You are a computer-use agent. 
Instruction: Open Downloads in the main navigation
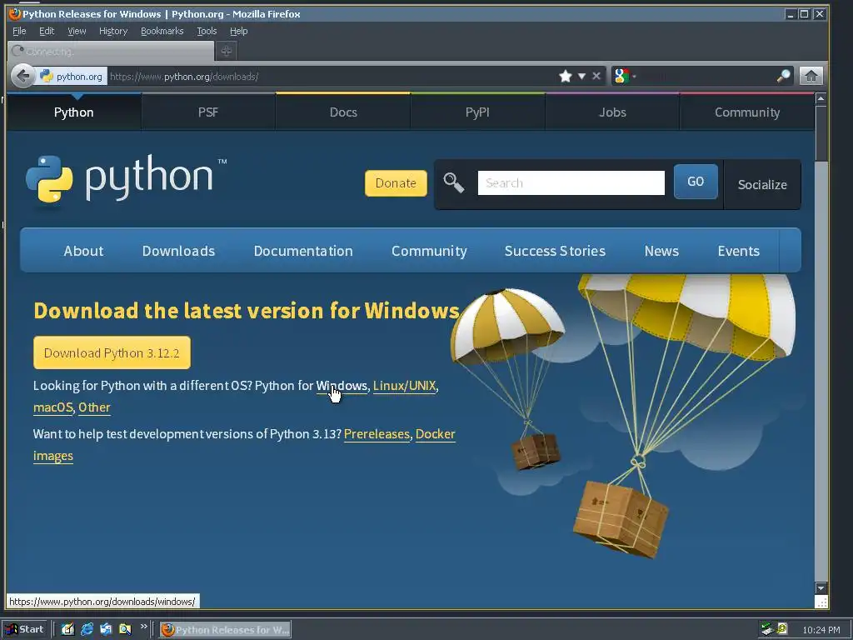pyautogui.click(x=178, y=251)
